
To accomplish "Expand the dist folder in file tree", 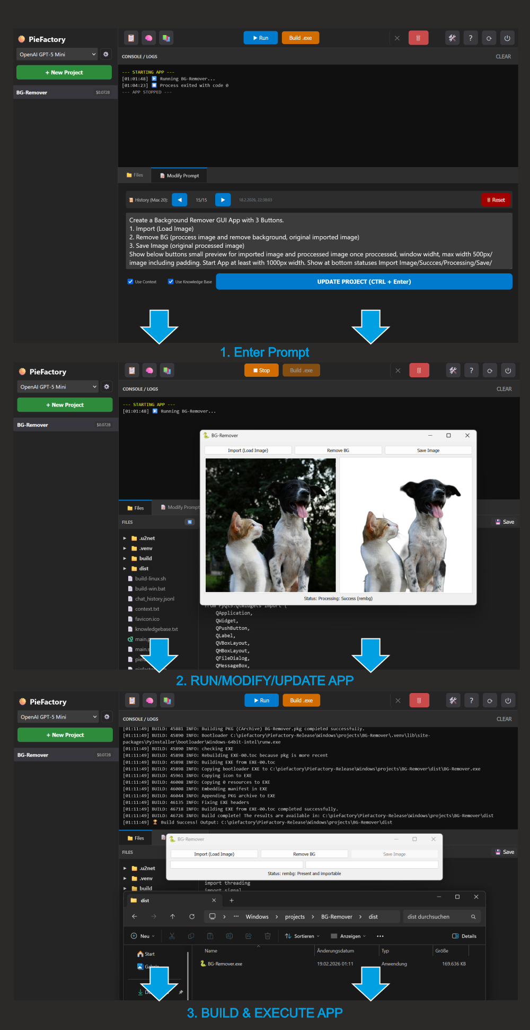I will tap(125, 568).
